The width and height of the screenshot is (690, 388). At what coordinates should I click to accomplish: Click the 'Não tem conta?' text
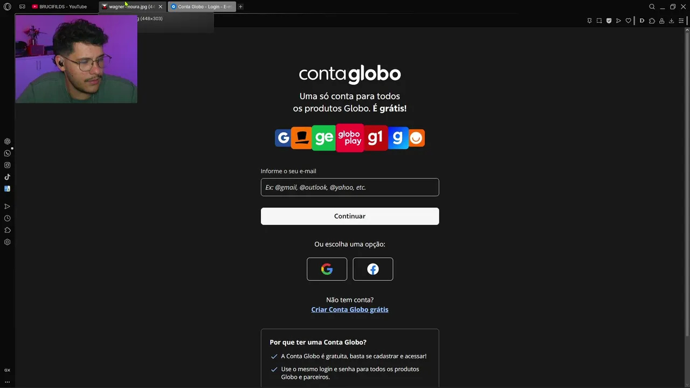(350, 300)
